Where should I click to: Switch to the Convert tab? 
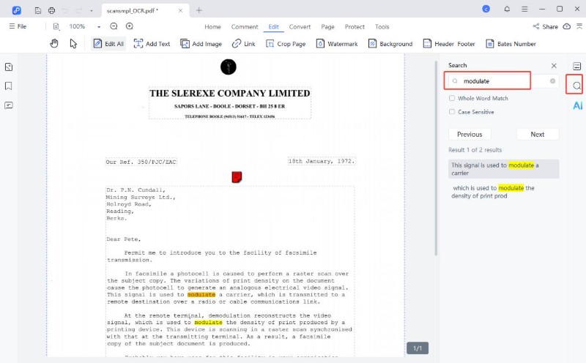300,27
